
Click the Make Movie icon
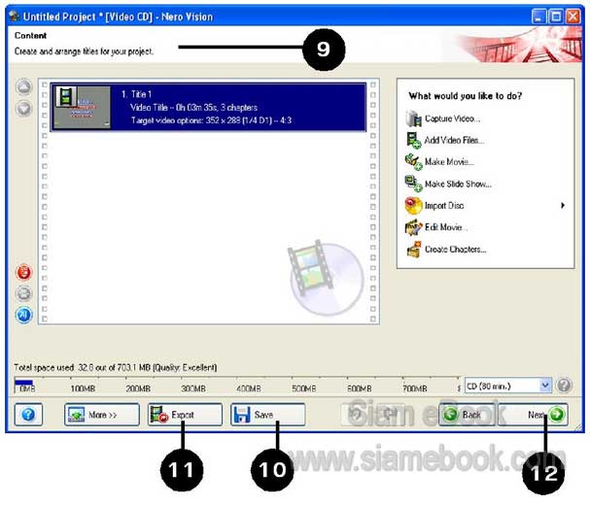413,162
